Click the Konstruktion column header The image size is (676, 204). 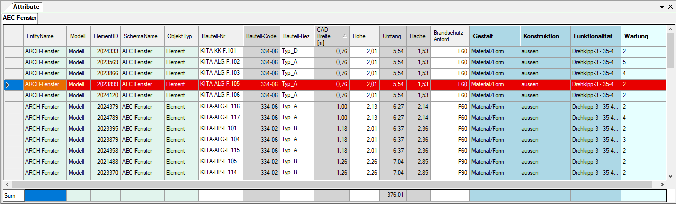point(545,36)
